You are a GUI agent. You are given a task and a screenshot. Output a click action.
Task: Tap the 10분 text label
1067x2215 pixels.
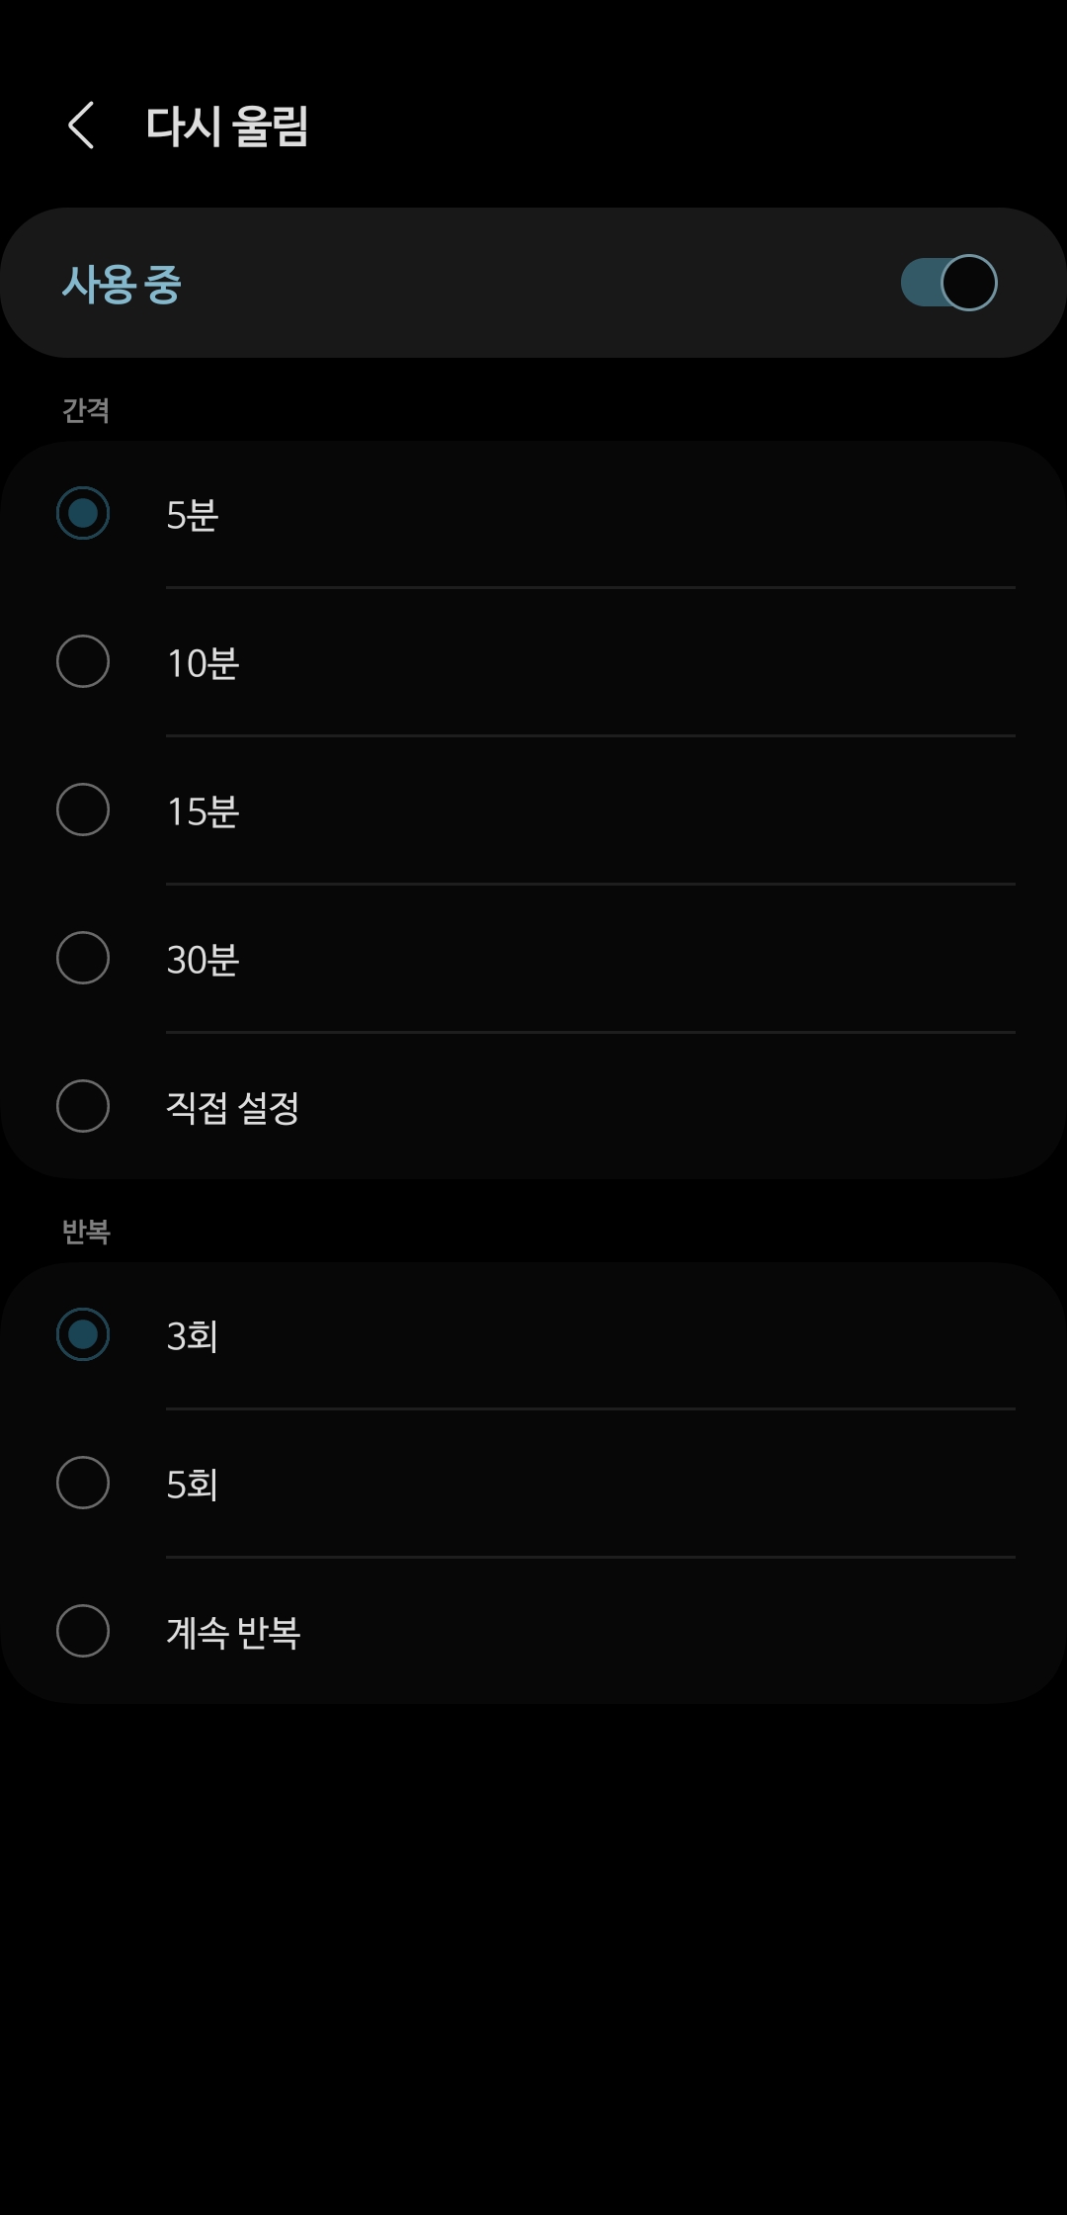tap(203, 663)
